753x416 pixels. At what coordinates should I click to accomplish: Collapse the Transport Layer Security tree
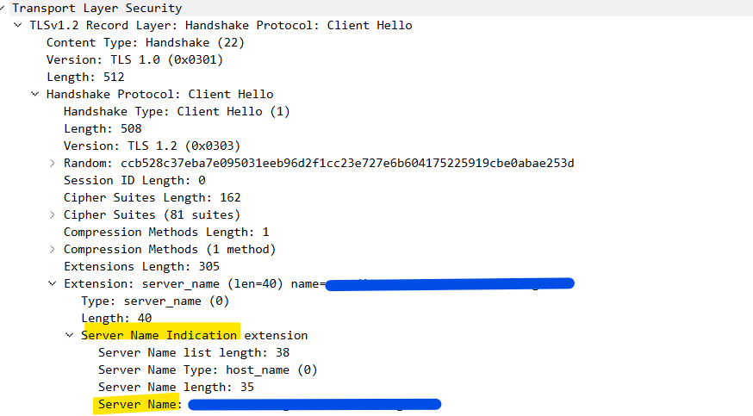click(4, 8)
